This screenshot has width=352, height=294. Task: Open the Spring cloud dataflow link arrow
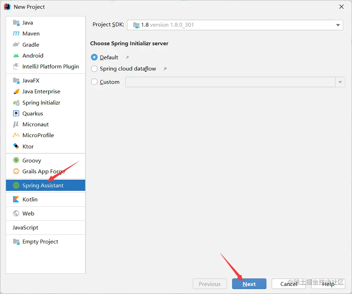pos(165,69)
